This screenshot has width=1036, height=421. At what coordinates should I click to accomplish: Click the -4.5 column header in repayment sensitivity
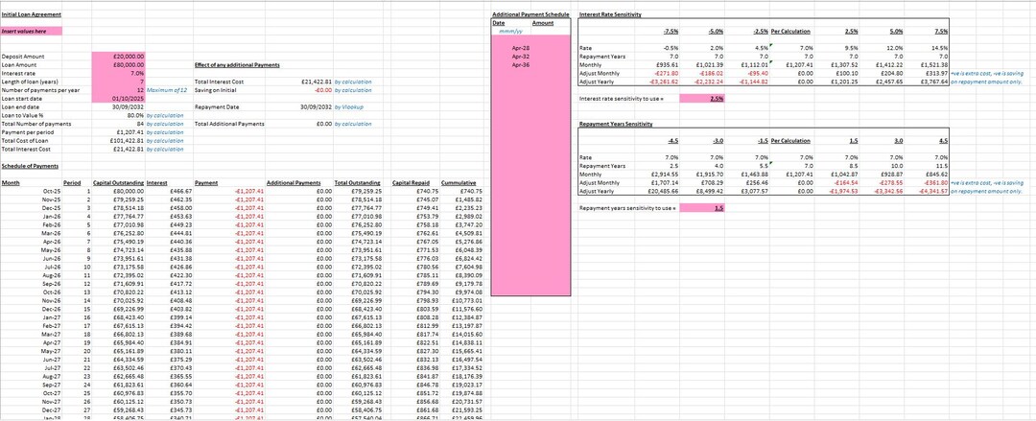(674, 140)
